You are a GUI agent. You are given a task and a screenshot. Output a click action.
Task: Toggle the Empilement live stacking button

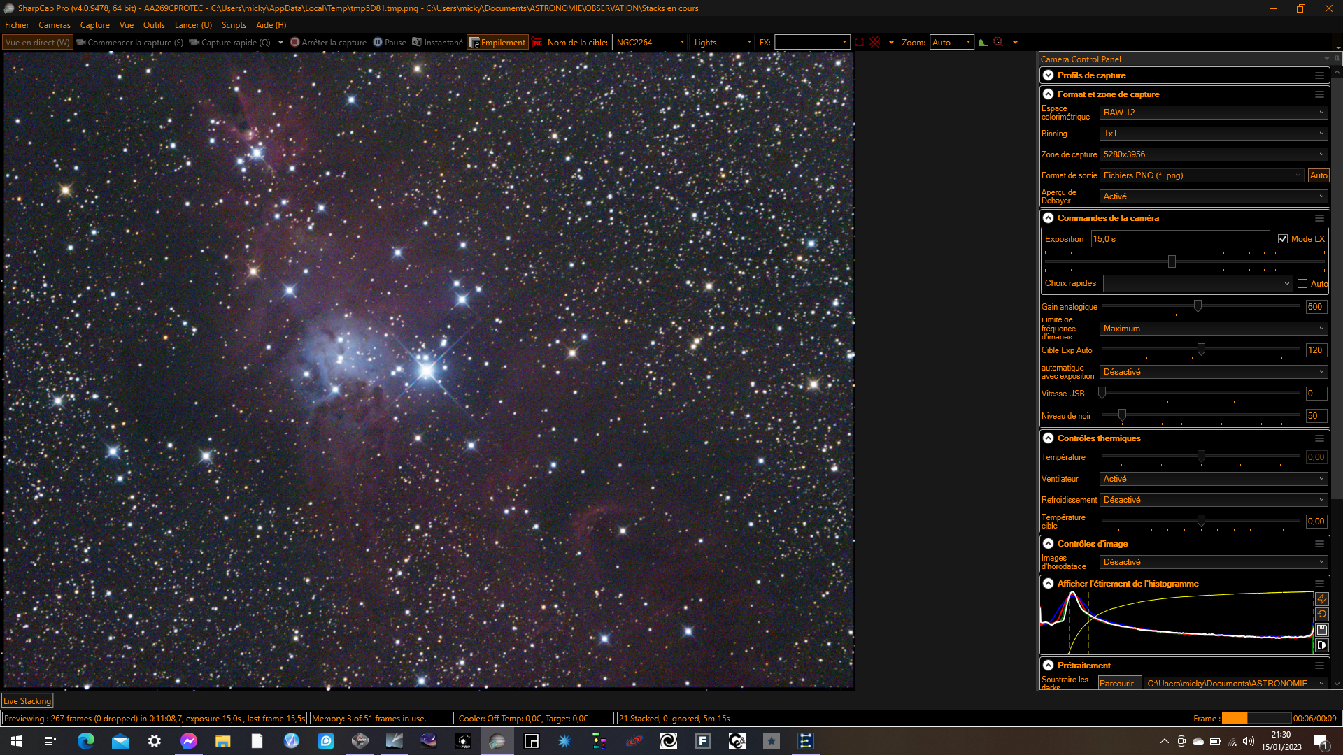point(497,43)
